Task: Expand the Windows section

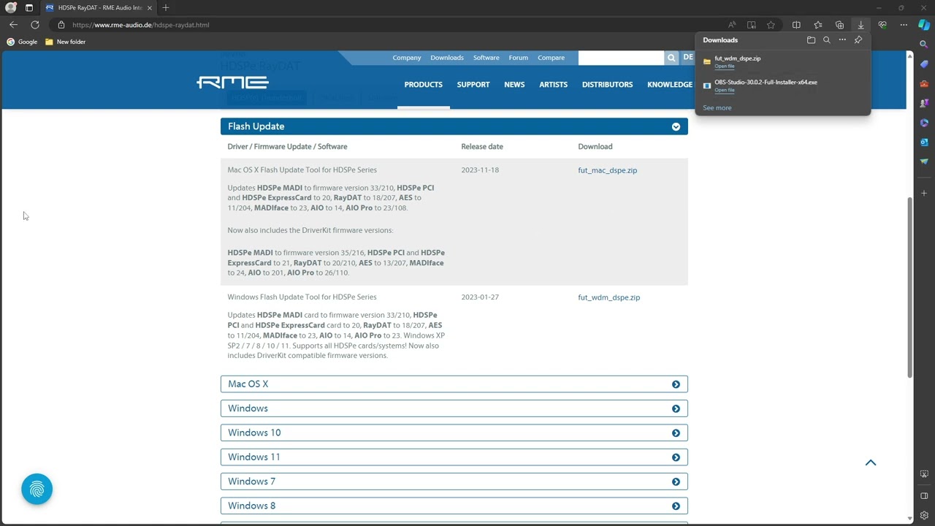Action: [x=454, y=408]
